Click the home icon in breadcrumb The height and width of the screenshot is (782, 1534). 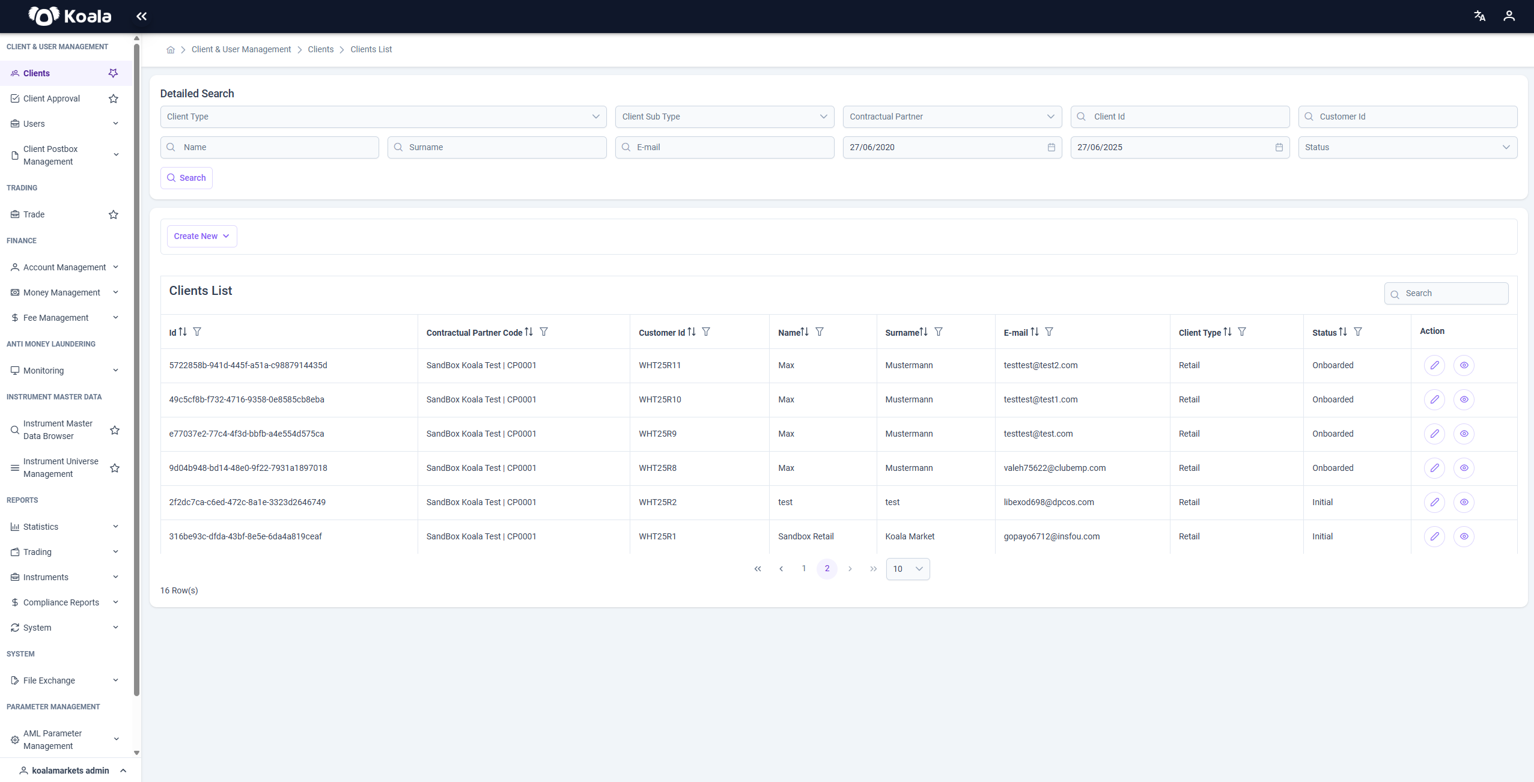coord(171,50)
